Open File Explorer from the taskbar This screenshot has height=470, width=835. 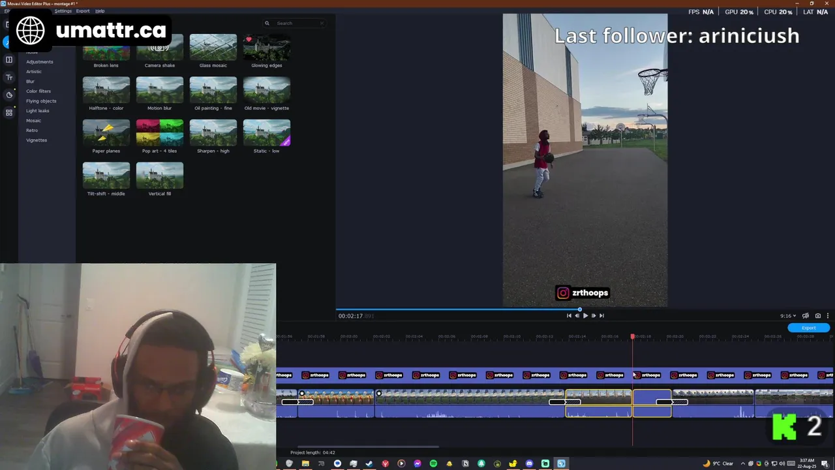pyautogui.click(x=305, y=463)
